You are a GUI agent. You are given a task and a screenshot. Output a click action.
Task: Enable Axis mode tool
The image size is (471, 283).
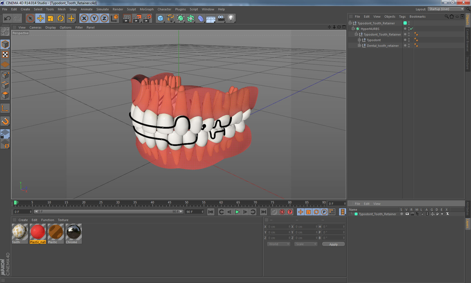point(5,108)
